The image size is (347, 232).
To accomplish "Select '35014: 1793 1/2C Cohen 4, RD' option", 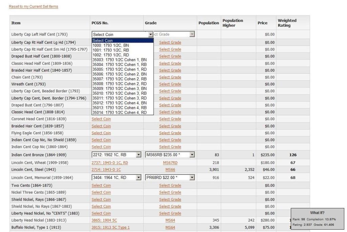I will pyautogui.click(x=119, y=113).
